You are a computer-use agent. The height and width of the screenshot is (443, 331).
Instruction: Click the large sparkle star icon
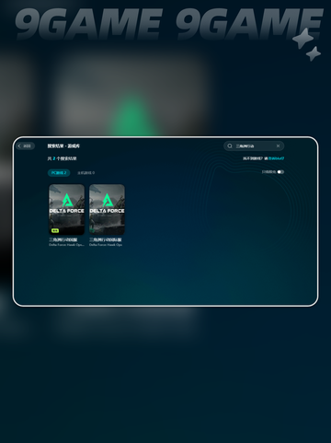tap(303, 39)
